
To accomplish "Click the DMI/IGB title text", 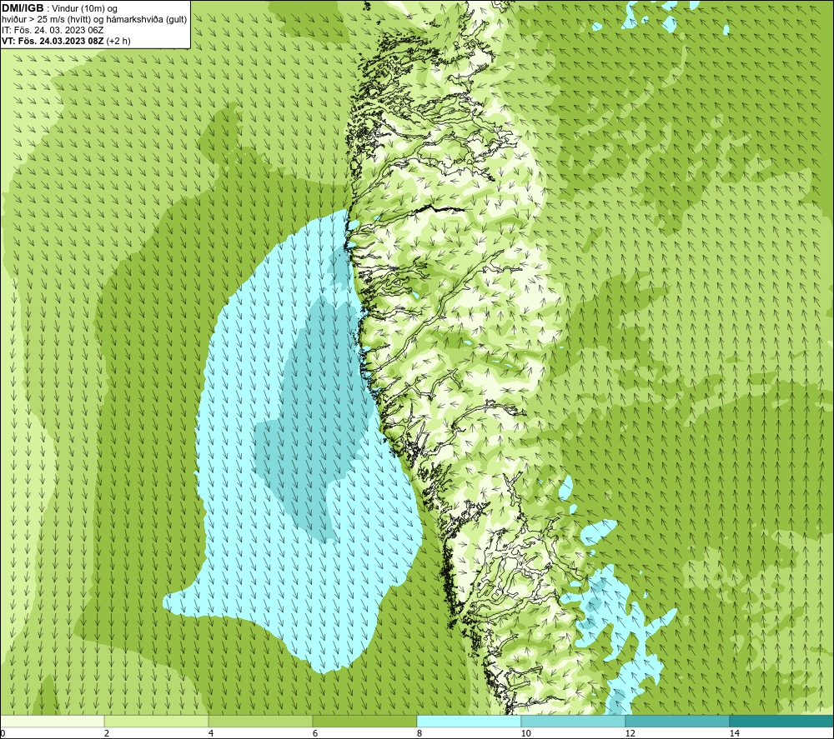I will click(23, 8).
